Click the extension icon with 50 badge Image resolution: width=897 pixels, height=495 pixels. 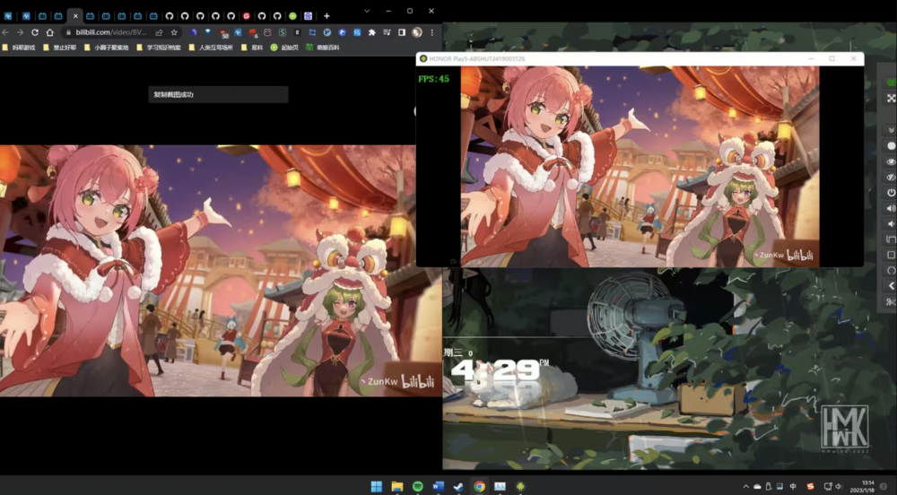tap(223, 33)
